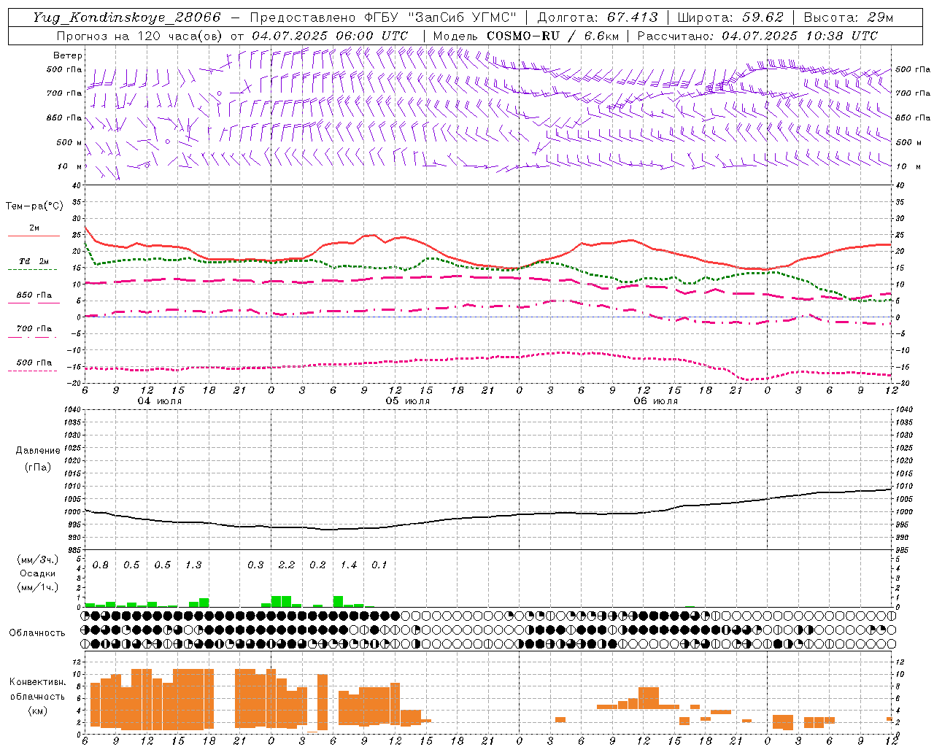
Task: Click the Рассчитано: 04.07.2025 10:38 UTC timestamp
Action: click(x=757, y=36)
